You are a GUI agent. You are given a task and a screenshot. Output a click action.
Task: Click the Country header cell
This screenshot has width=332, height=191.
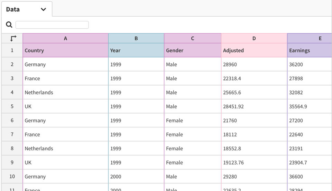click(65, 50)
